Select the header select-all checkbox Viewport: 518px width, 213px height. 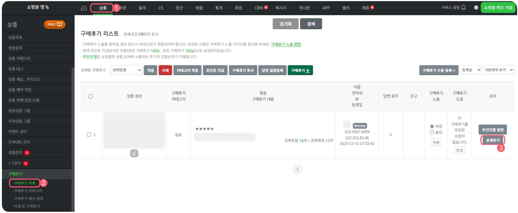click(91, 96)
